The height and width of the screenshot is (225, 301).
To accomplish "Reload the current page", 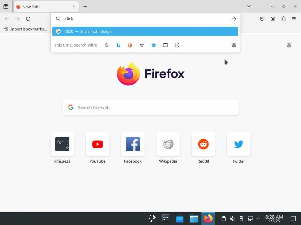I will point(28,19).
